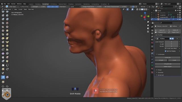Toggle the Model collection visibility eye
This screenshot has width=182, height=102.
click(x=178, y=10)
